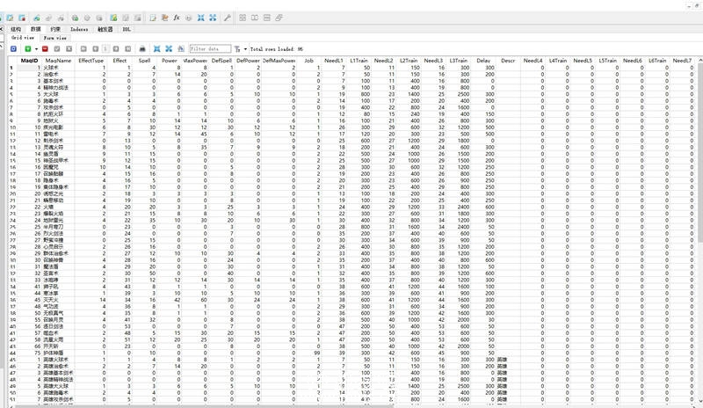Screen dimensions: 703x408
Task: Click the delete table icon with red mark
Action: click(22, 18)
